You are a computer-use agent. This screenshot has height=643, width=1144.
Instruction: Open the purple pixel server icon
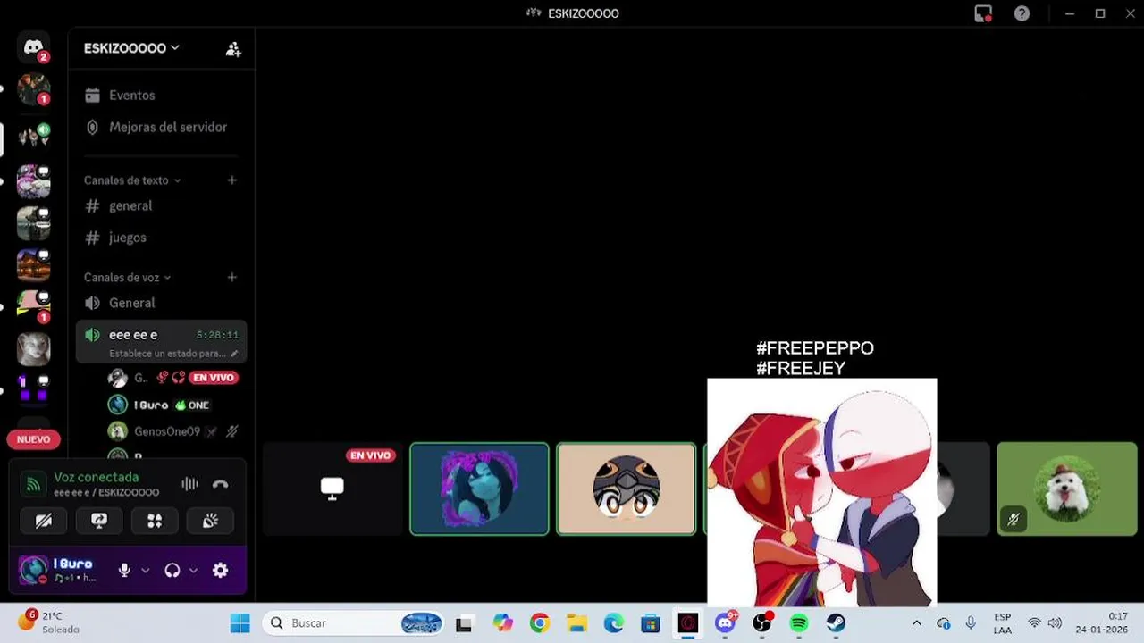[34, 389]
